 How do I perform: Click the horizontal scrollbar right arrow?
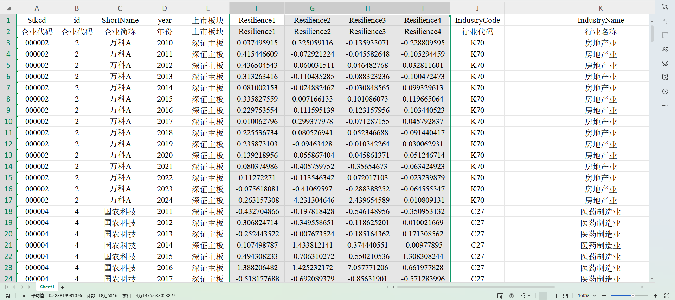(642, 287)
